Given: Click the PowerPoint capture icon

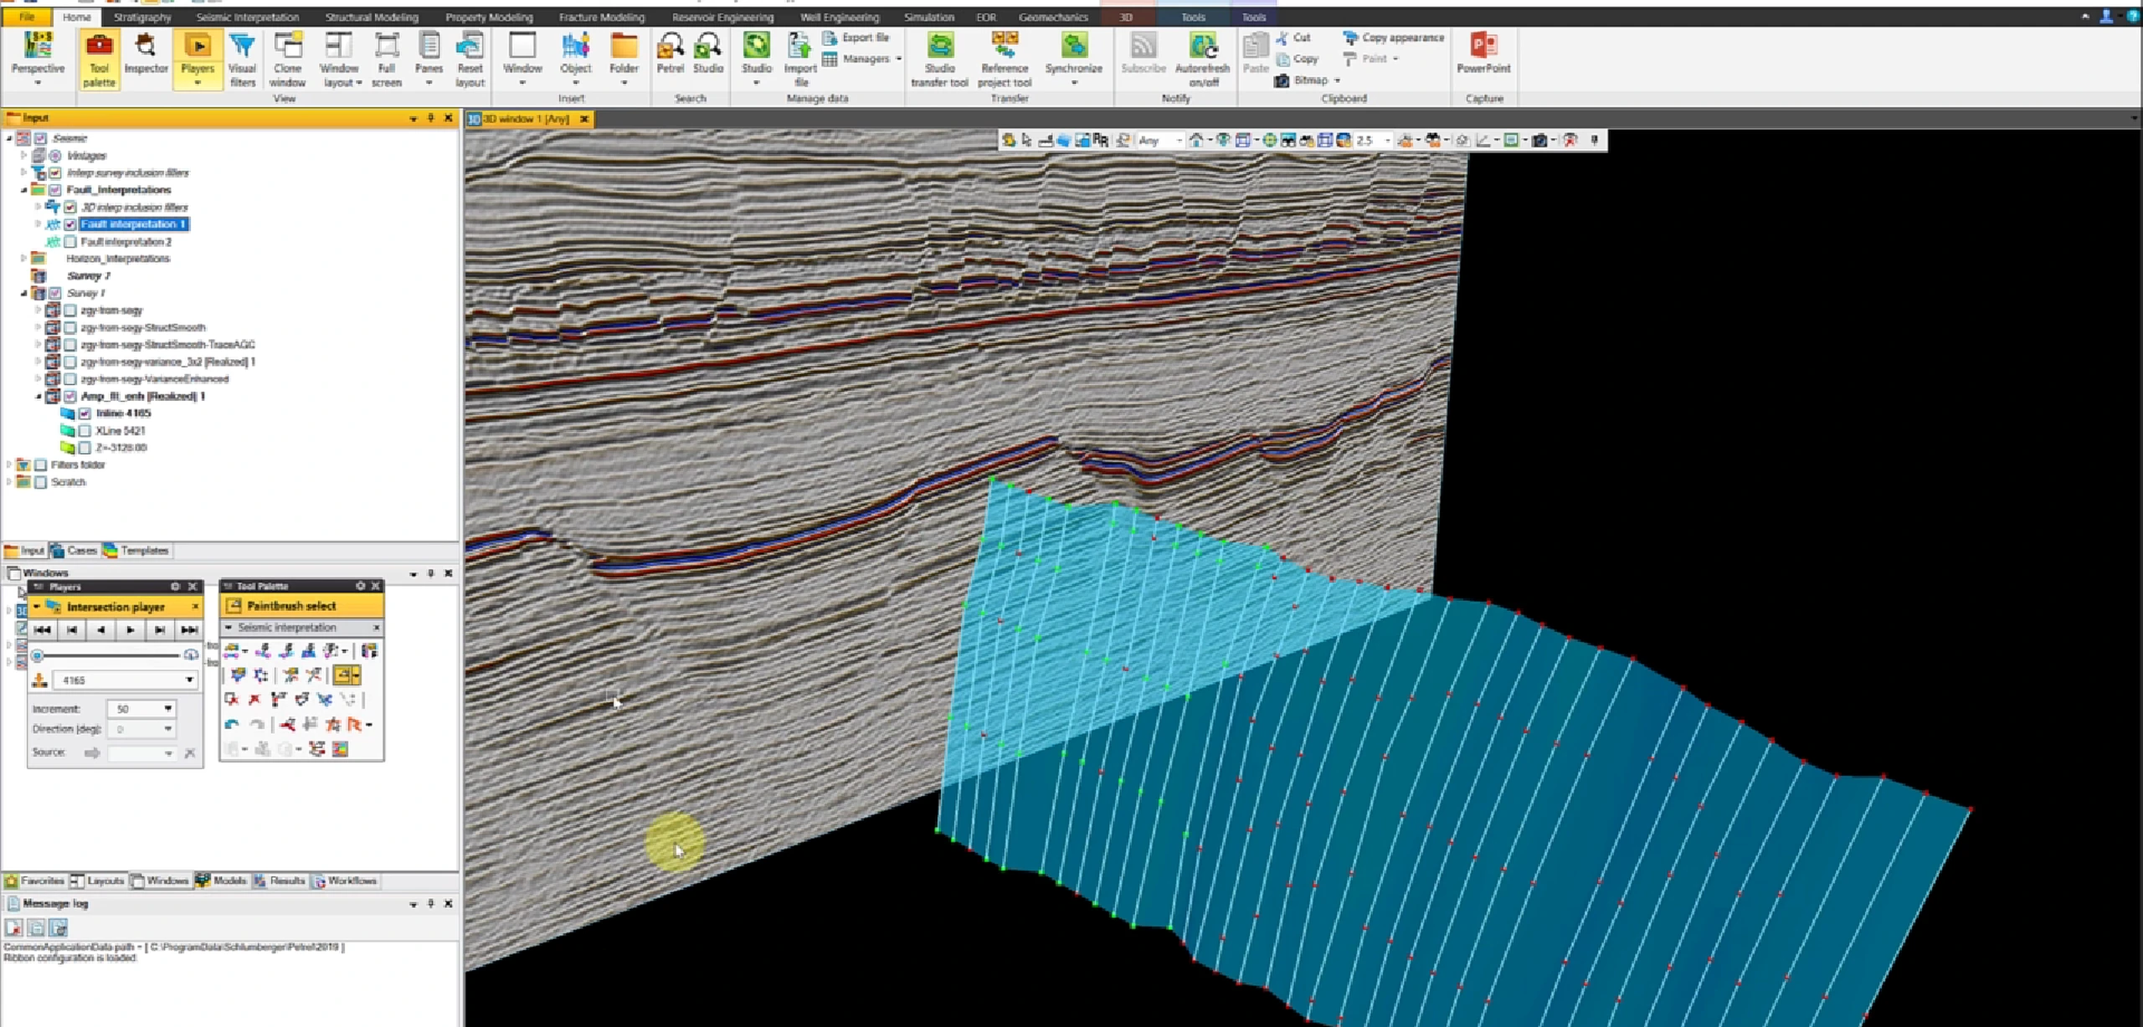Looking at the screenshot, I should 1483,54.
